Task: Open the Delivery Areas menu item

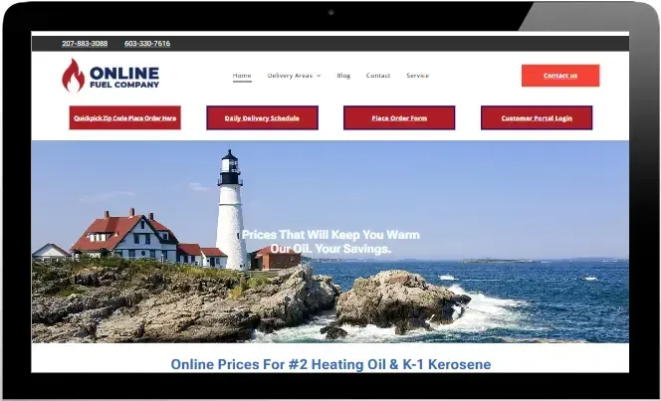Action: coord(290,76)
